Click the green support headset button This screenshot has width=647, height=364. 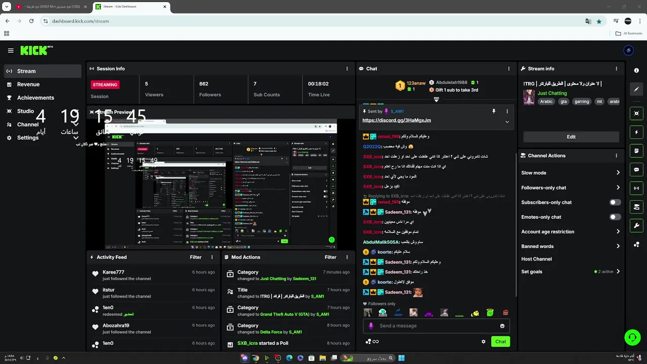(632, 337)
